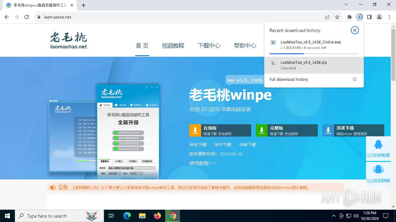This screenshot has width=396, height=222.
Task: Download the 在线版 online version
Action: (x=220, y=130)
